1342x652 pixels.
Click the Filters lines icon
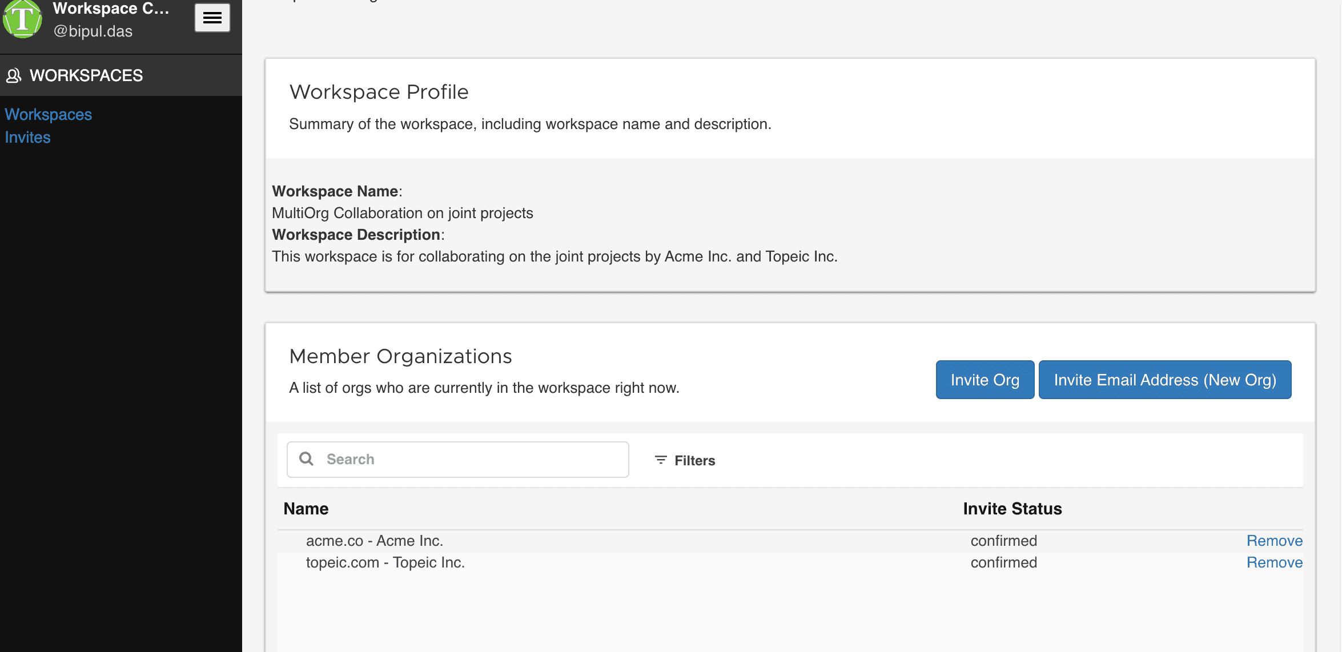[x=661, y=460]
